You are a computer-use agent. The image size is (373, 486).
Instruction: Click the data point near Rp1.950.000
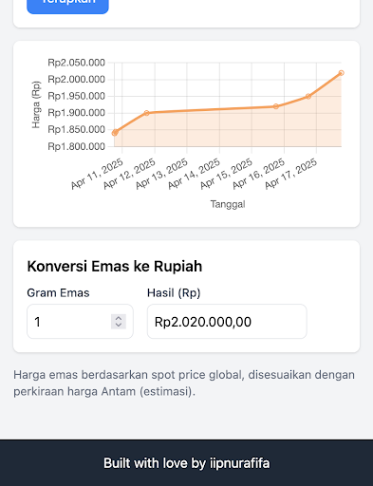click(x=308, y=96)
